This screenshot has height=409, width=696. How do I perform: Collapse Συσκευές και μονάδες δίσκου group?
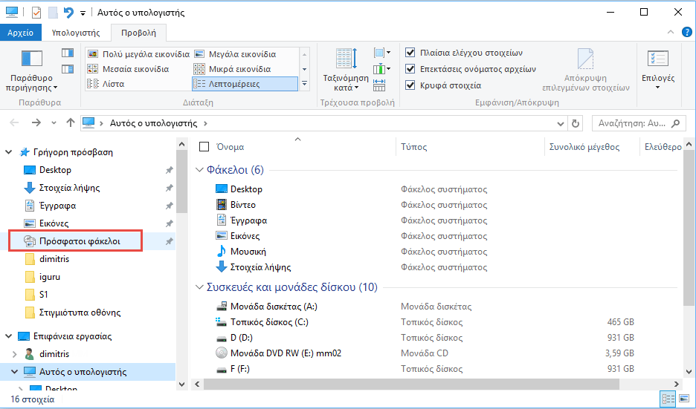coord(200,287)
